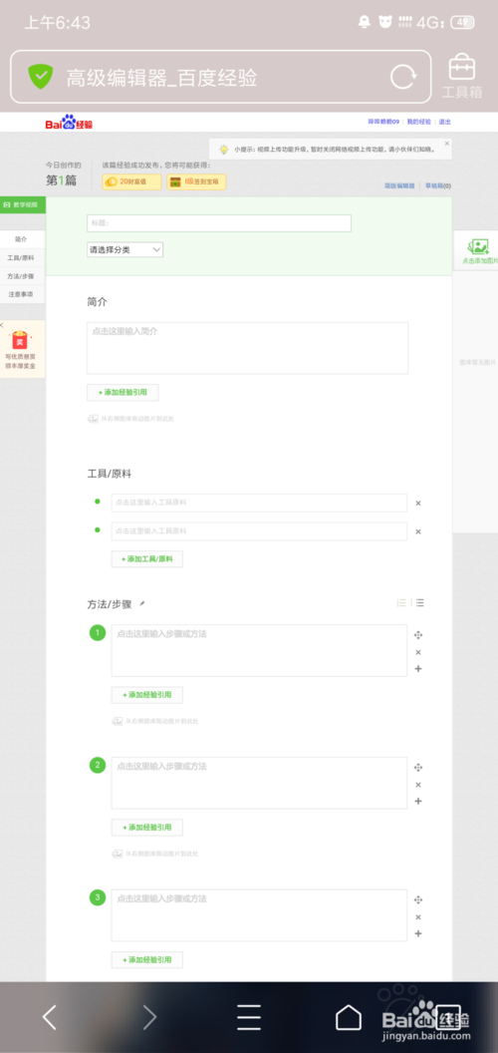
Task: Click 添加经验引用 under step 1
Action: pyautogui.click(x=147, y=695)
